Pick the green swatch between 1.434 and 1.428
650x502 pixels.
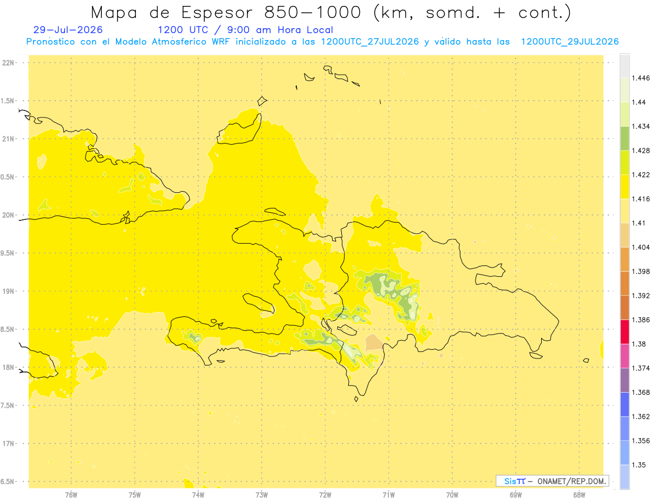625,139
